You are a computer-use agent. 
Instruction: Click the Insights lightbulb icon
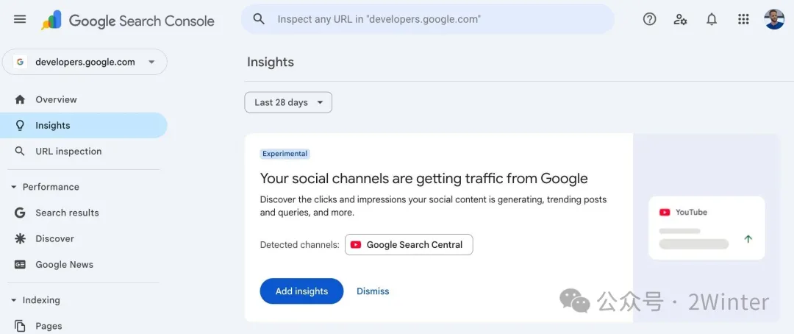[x=20, y=125]
